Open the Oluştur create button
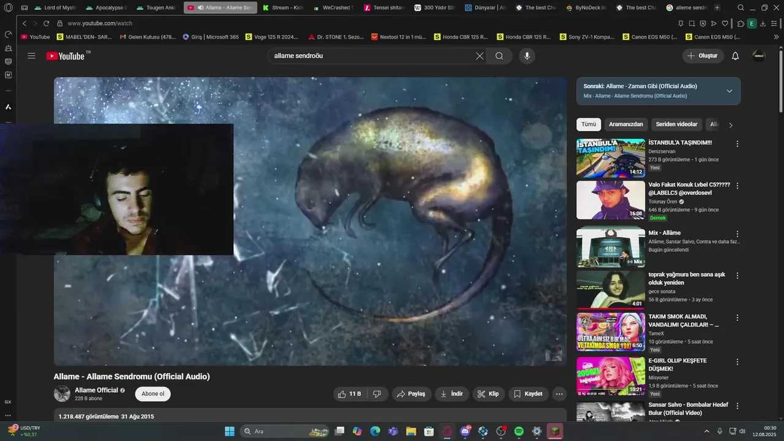This screenshot has width=784, height=441. coord(703,56)
